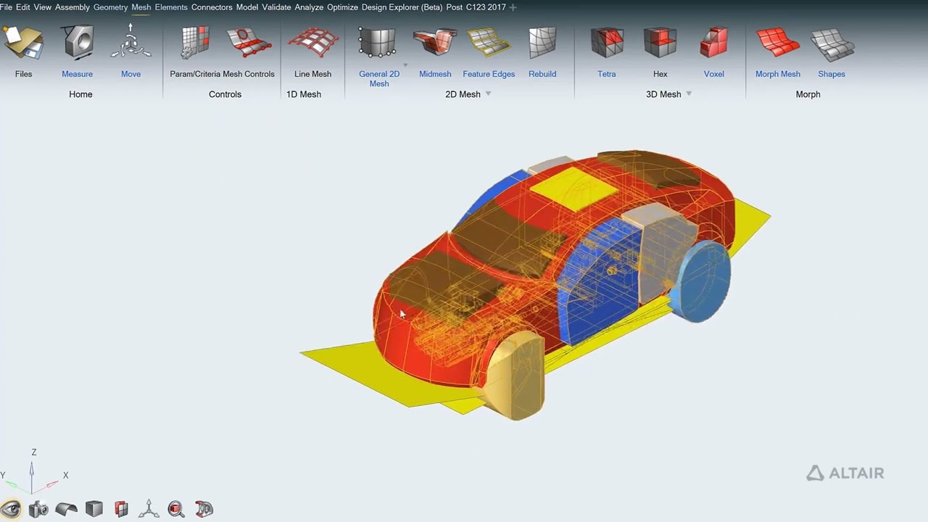The width and height of the screenshot is (928, 522).
Task: Switch to the Geometry ribbon tab
Action: tap(110, 7)
